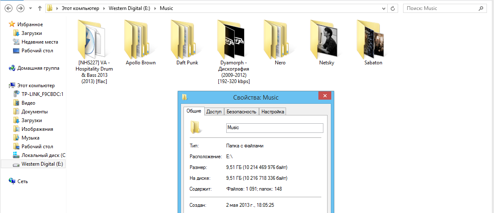Click the folder icon in 'Свойства: Music' title bar
Screen dimensions: 494x213
pos(185,97)
